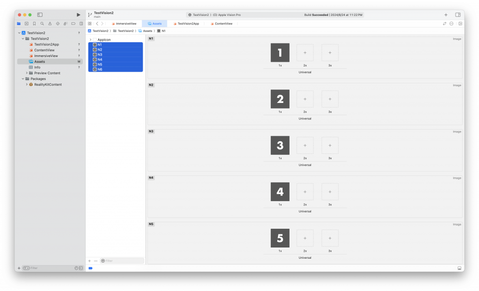Remove selected asset with minus button
The height and width of the screenshot is (291, 479).
(x=95, y=261)
